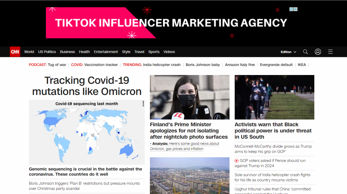Open the World section
This screenshot has width=347, height=194.
click(x=29, y=52)
